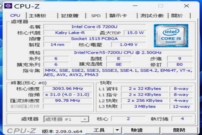Click the 關閉 button
202x135 pixels.
(179, 130)
